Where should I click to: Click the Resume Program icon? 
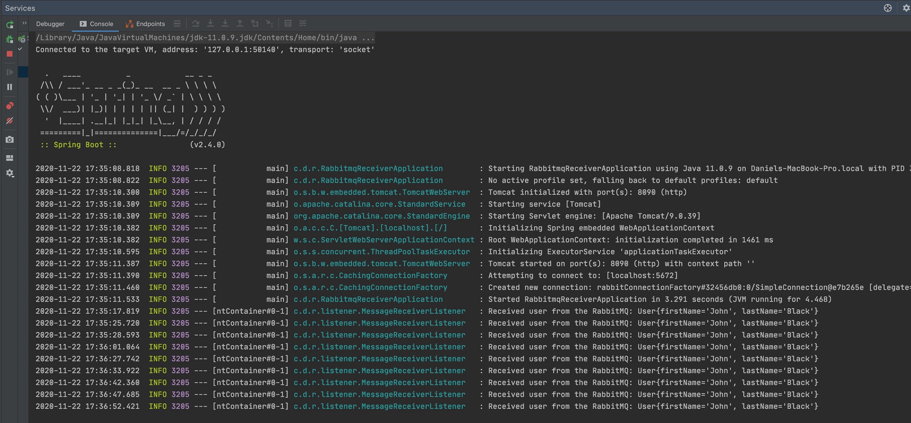[x=10, y=72]
